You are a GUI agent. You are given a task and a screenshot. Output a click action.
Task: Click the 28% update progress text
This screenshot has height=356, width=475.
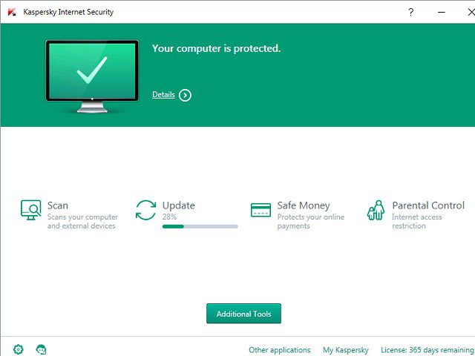tap(169, 217)
